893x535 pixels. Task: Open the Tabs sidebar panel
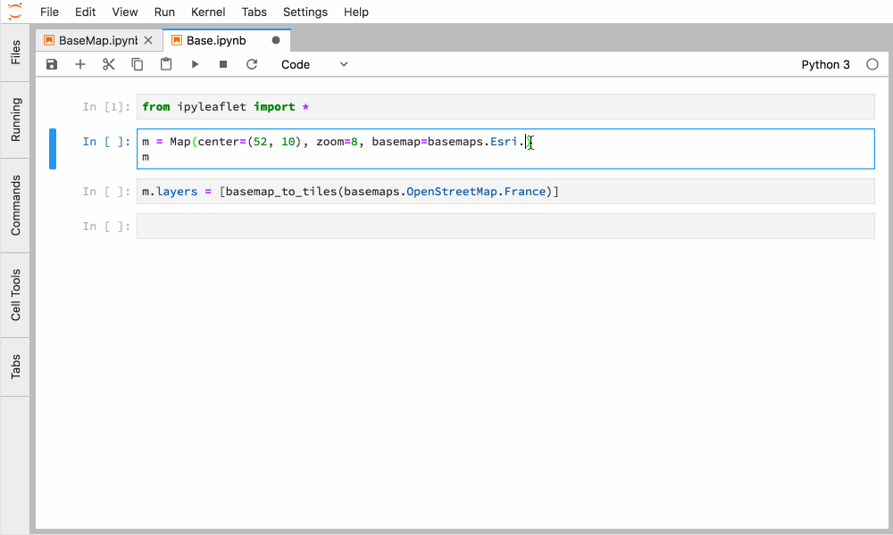(15, 366)
